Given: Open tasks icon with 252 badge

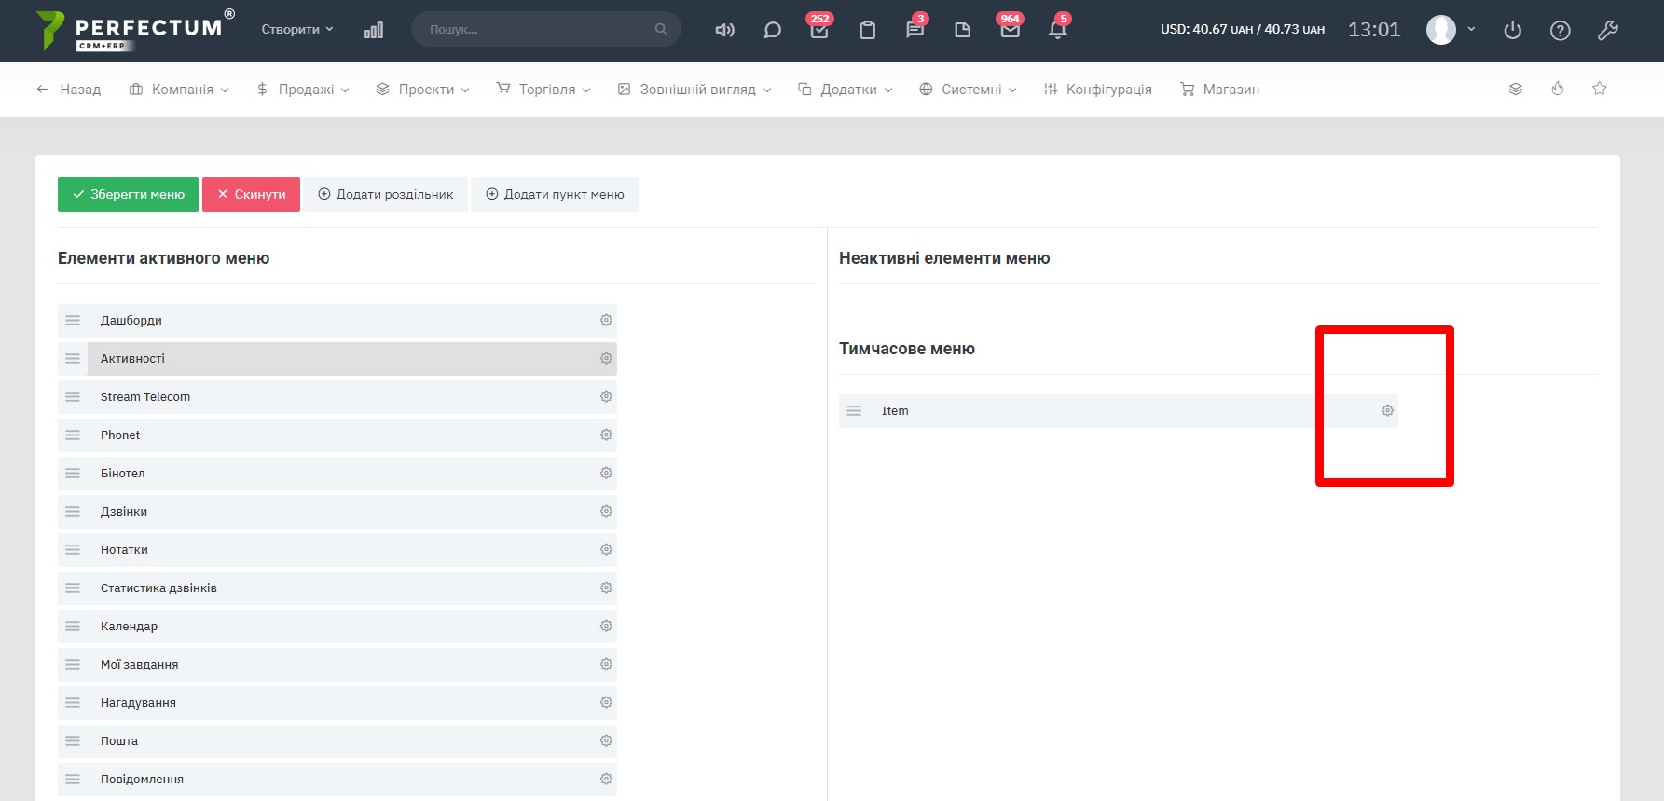Looking at the screenshot, I should click(819, 30).
